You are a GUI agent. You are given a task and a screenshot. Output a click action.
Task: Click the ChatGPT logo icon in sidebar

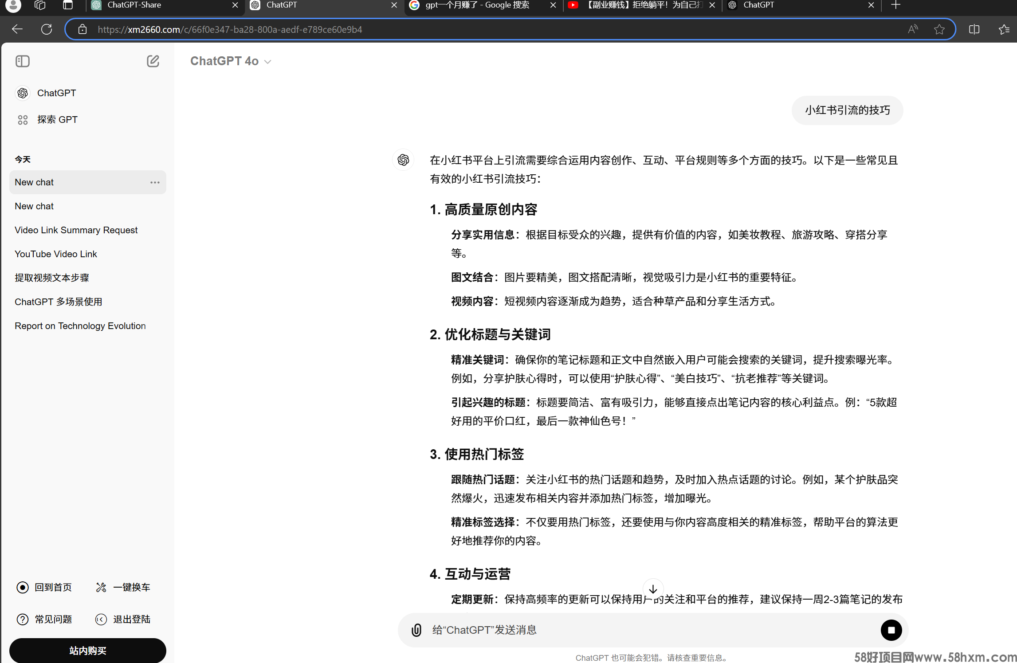(x=23, y=93)
